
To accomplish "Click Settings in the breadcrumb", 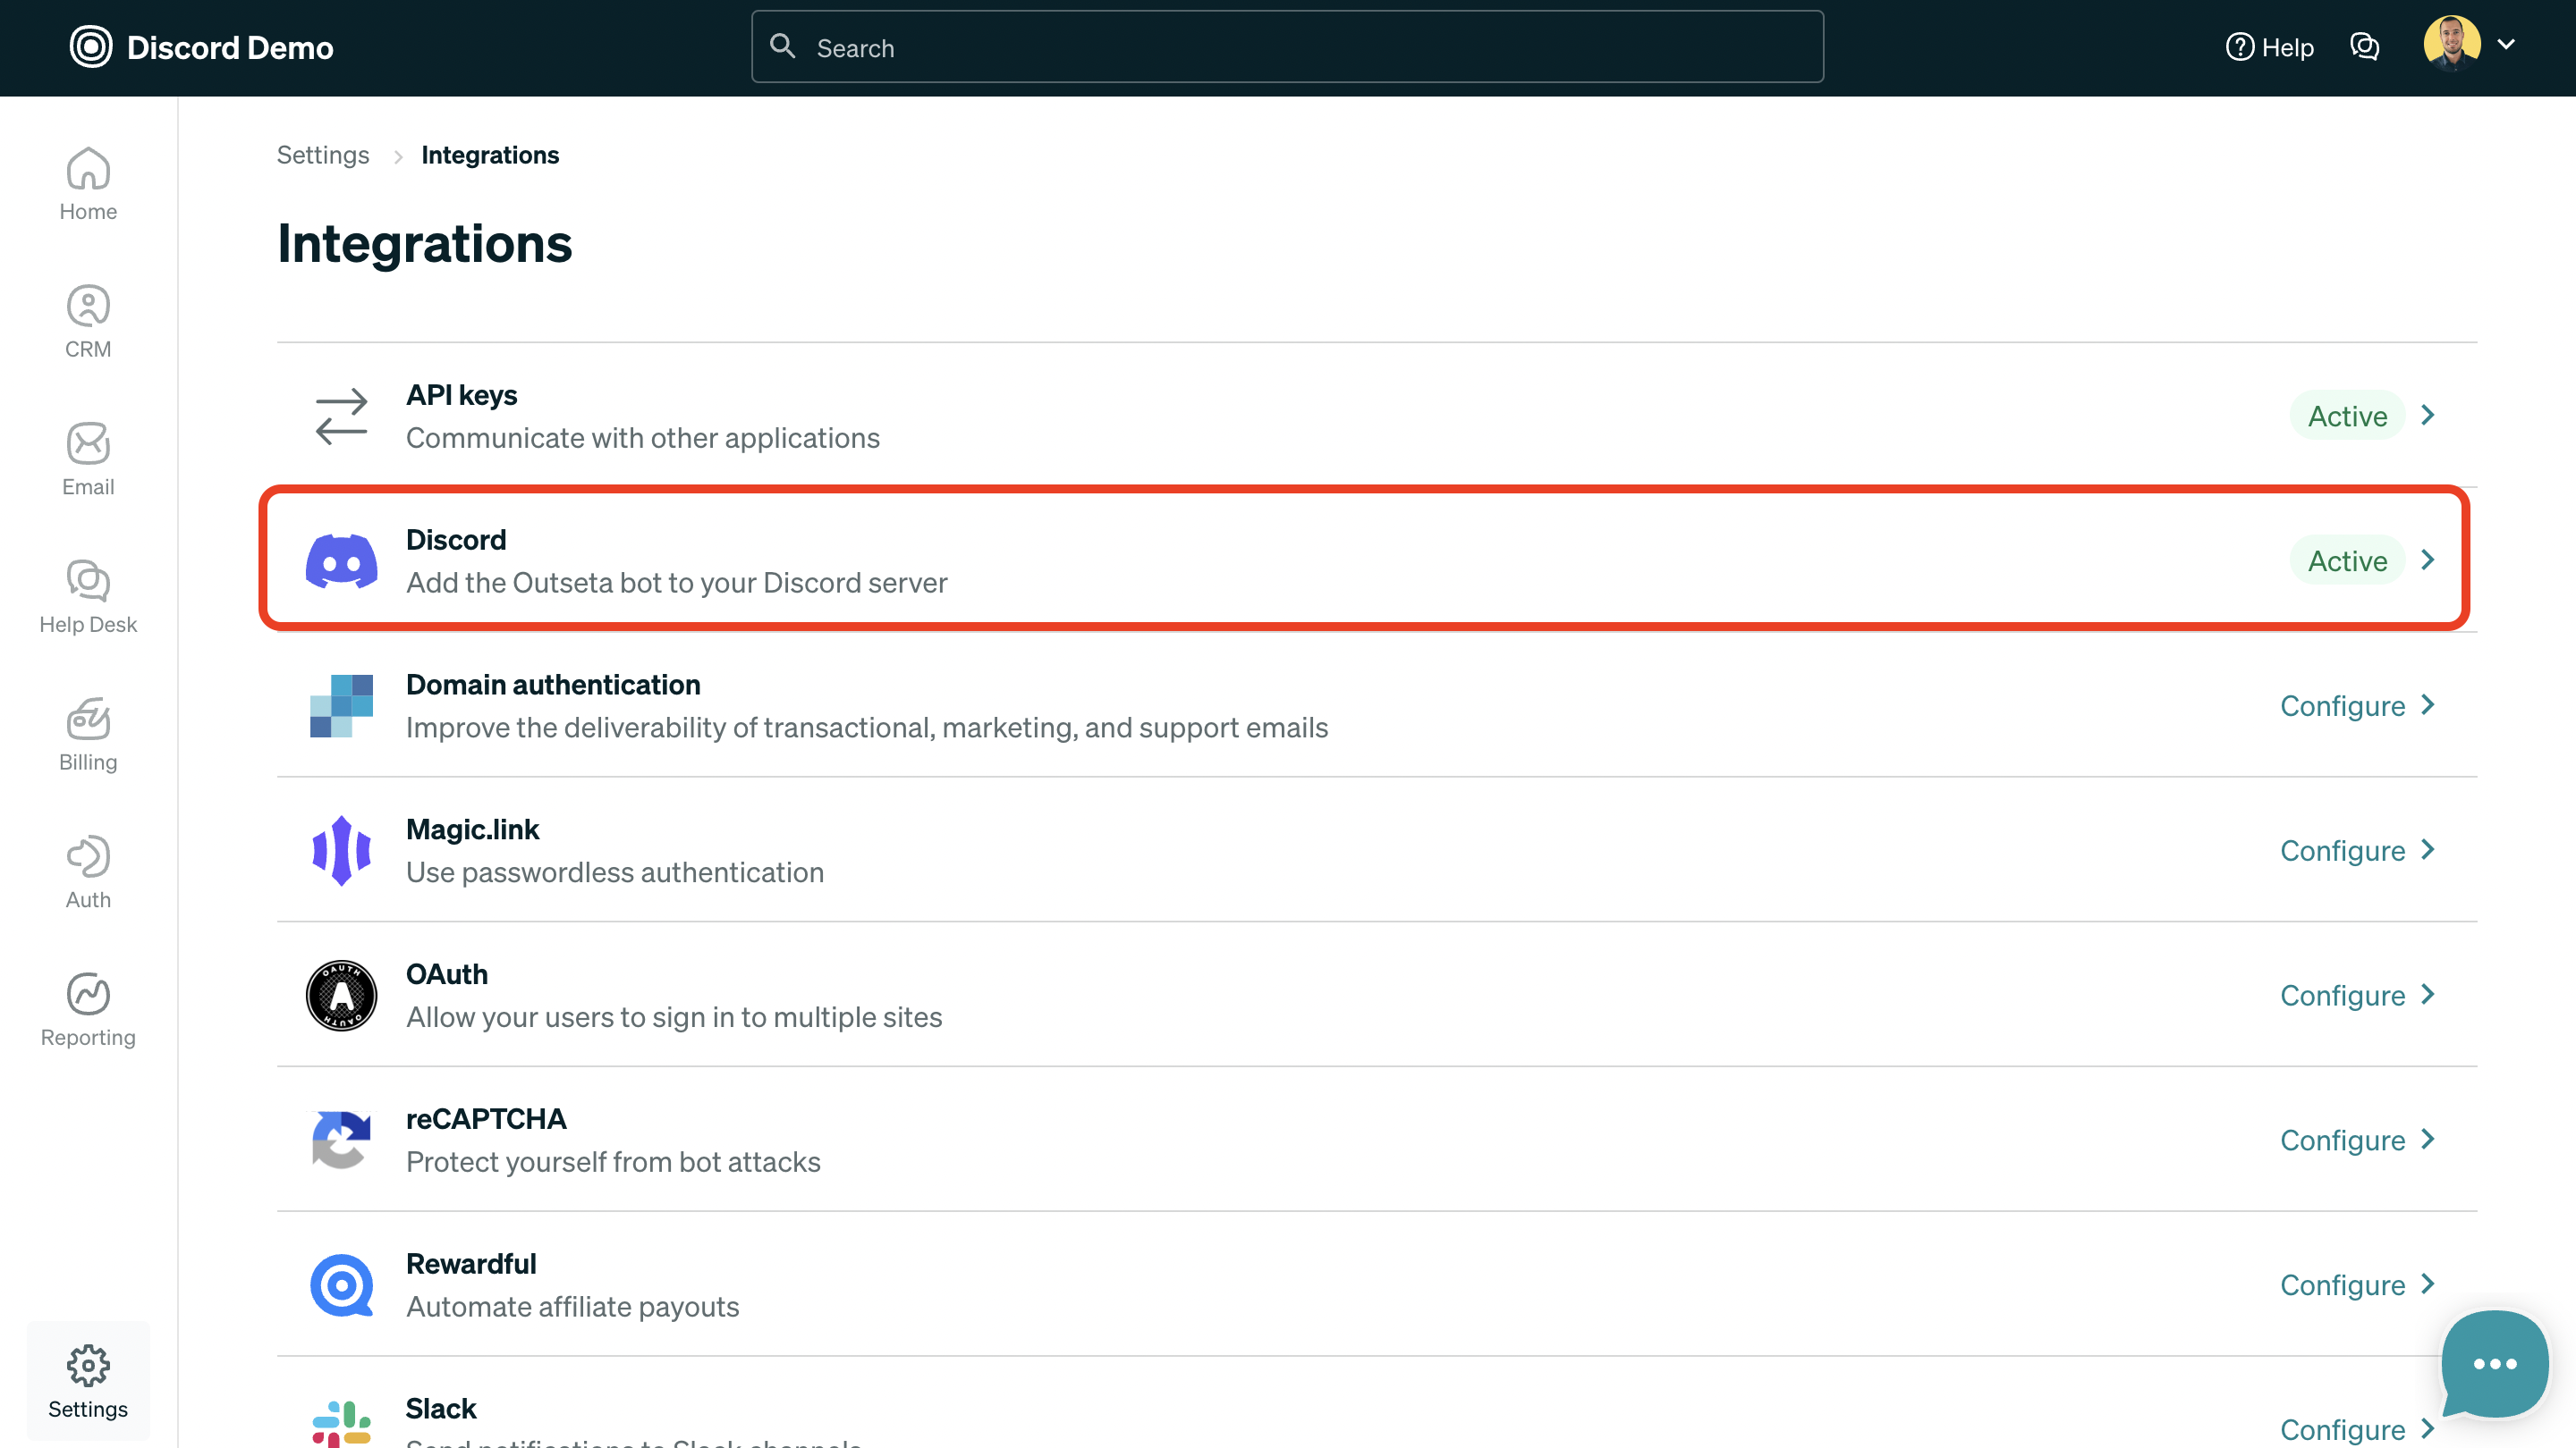I will coord(322,155).
